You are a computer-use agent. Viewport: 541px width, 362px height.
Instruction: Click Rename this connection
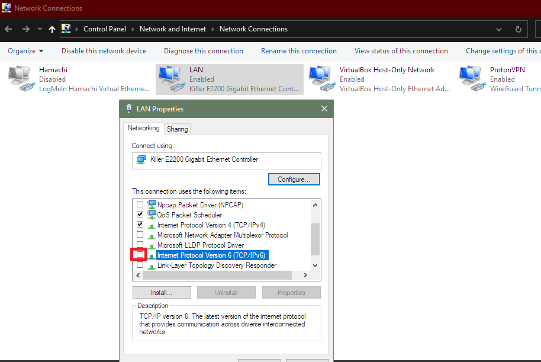pos(299,51)
